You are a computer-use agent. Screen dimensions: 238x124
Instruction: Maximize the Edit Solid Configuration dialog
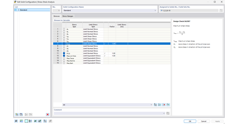click(x=215, y=2)
